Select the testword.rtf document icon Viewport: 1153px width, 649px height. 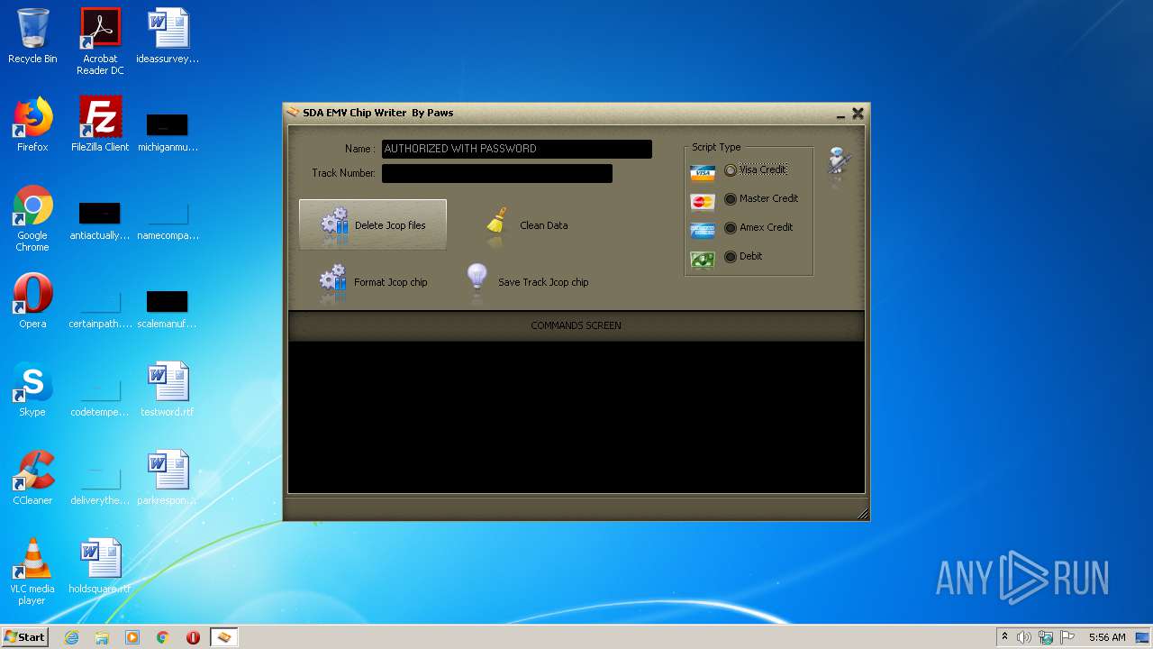coord(168,389)
